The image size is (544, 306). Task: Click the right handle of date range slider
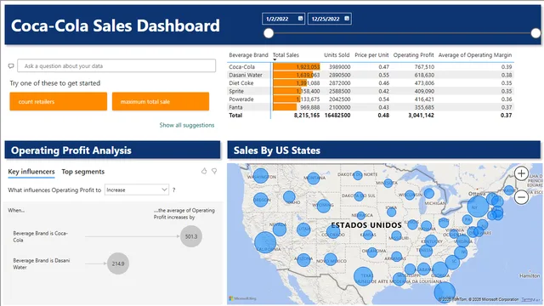tap(535, 33)
